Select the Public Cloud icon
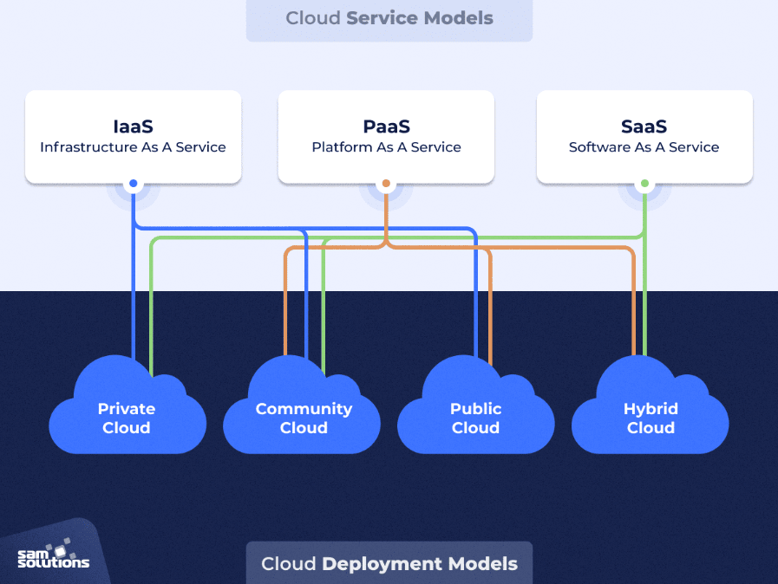Screen dimensions: 778x584 [x=476, y=404]
